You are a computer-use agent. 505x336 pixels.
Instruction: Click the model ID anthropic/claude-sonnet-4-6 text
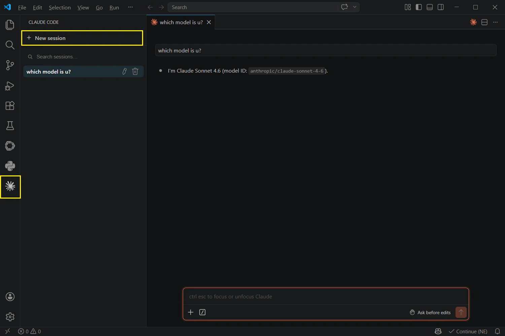point(287,71)
